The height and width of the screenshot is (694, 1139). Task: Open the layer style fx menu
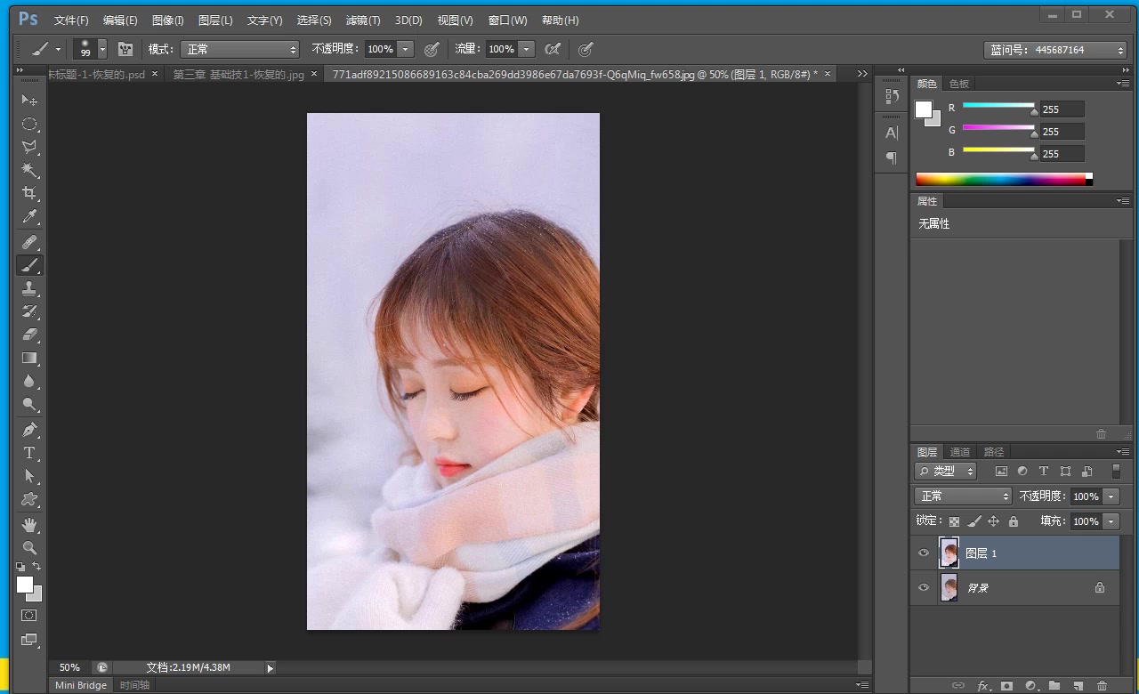coord(983,686)
